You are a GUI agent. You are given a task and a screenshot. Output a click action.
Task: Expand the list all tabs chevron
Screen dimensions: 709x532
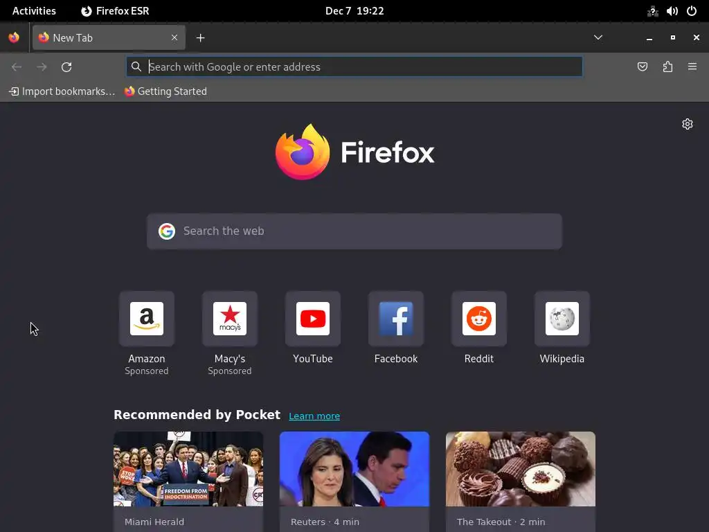(x=598, y=37)
